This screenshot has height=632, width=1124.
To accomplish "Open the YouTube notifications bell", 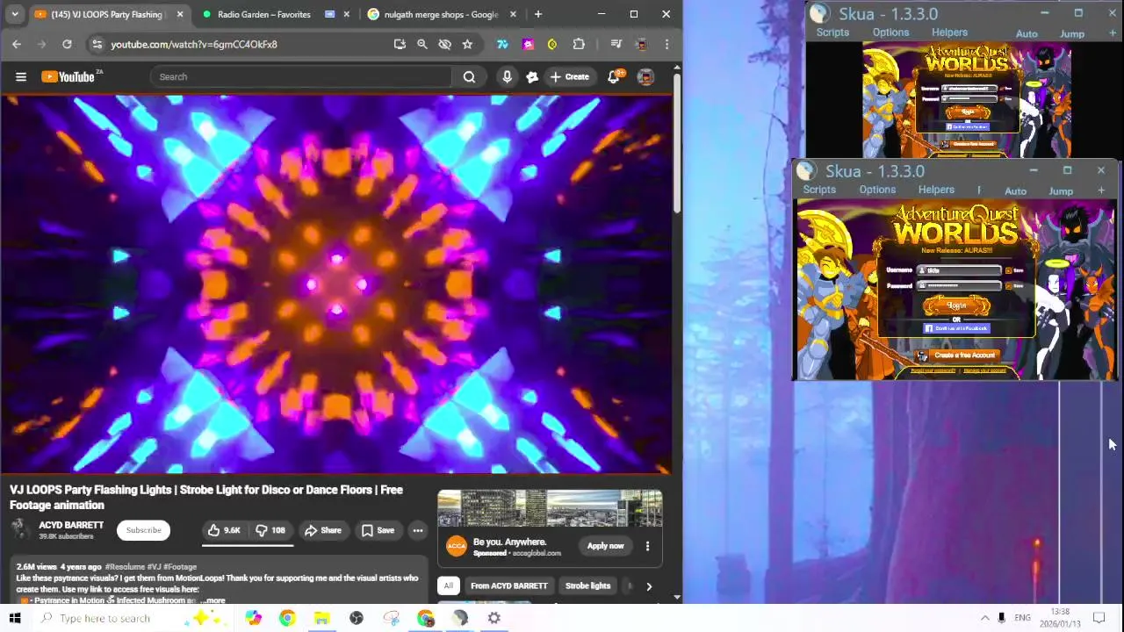I will tap(614, 76).
